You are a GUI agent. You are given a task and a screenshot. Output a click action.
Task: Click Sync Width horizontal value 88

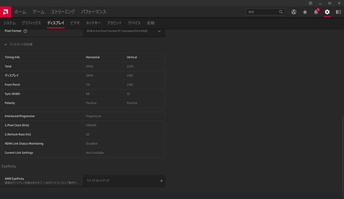pyautogui.click(x=88, y=94)
